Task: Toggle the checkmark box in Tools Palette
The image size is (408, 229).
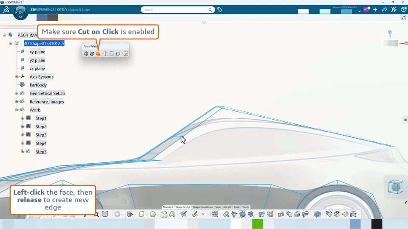Action: [x=126, y=54]
